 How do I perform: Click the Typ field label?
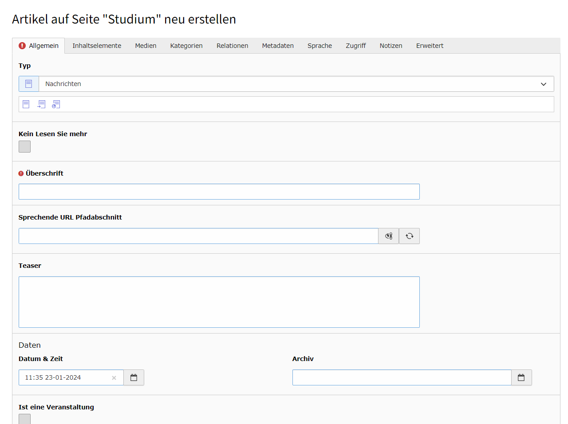(x=25, y=66)
